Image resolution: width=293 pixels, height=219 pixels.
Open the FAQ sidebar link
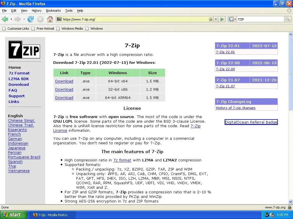pos(13,90)
